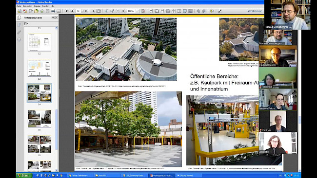Click the icon right of the blue monitor icon
The image size is (317, 178).
[x=190, y=11]
